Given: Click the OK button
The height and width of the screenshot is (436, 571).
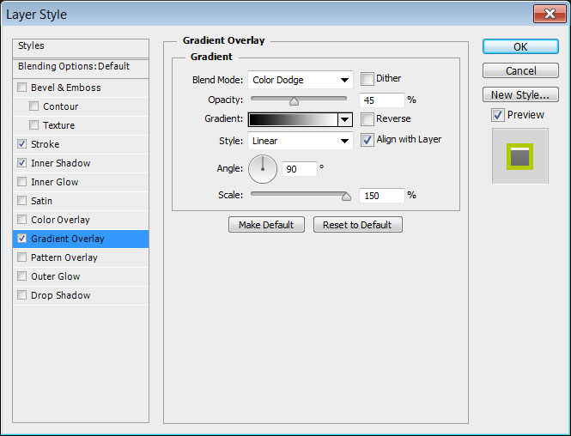Looking at the screenshot, I should 520,46.
